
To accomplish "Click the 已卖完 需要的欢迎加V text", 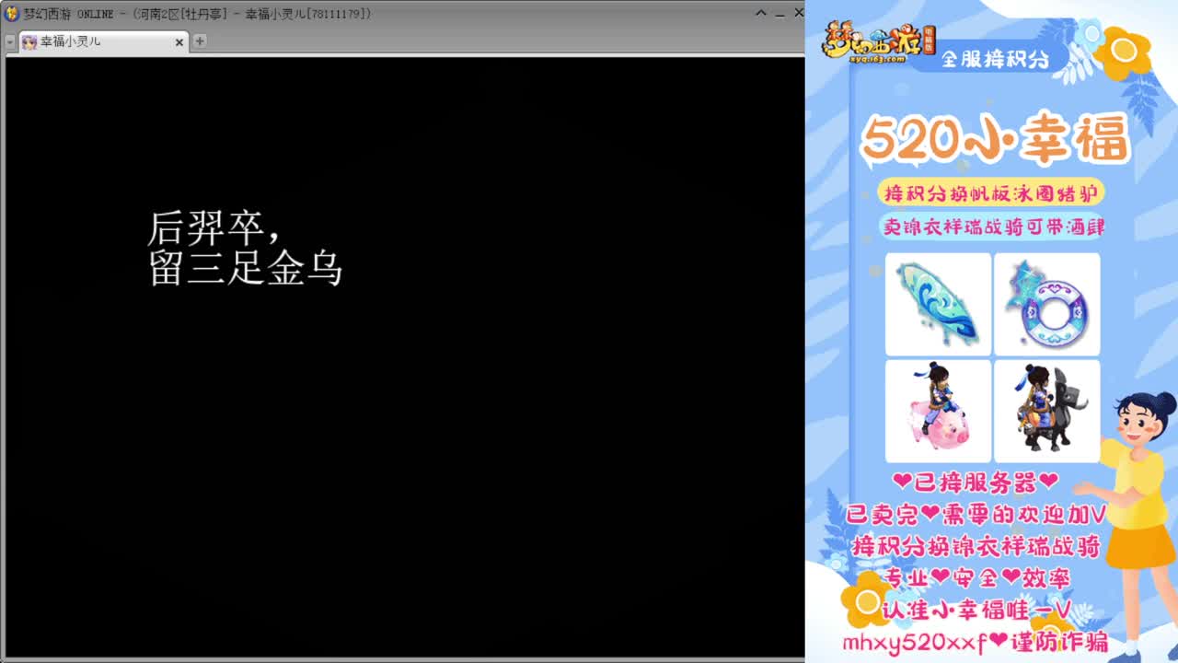I will click(976, 515).
